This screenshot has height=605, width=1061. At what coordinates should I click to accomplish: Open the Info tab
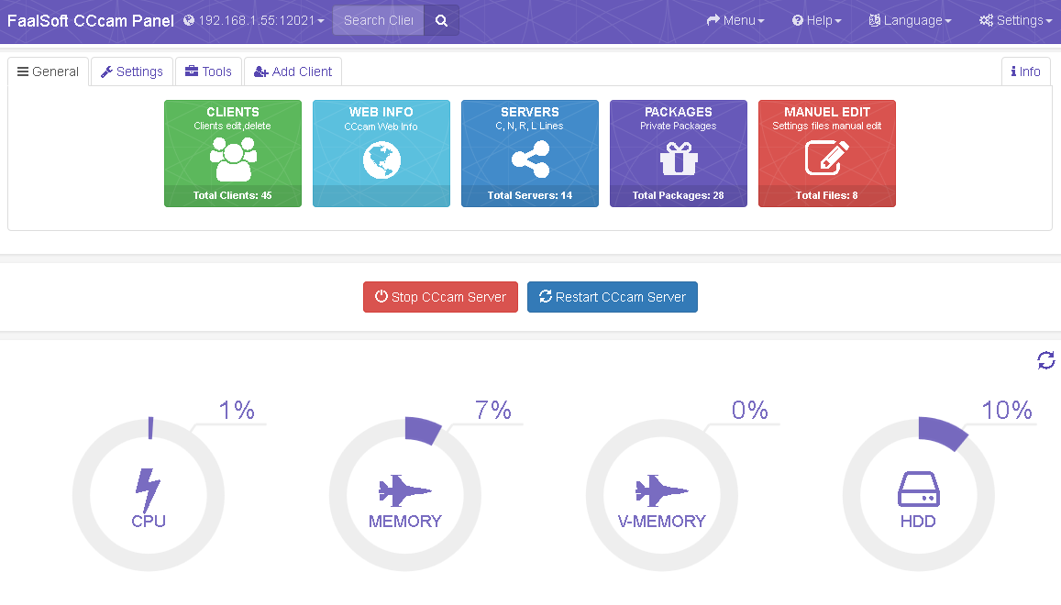click(1026, 71)
